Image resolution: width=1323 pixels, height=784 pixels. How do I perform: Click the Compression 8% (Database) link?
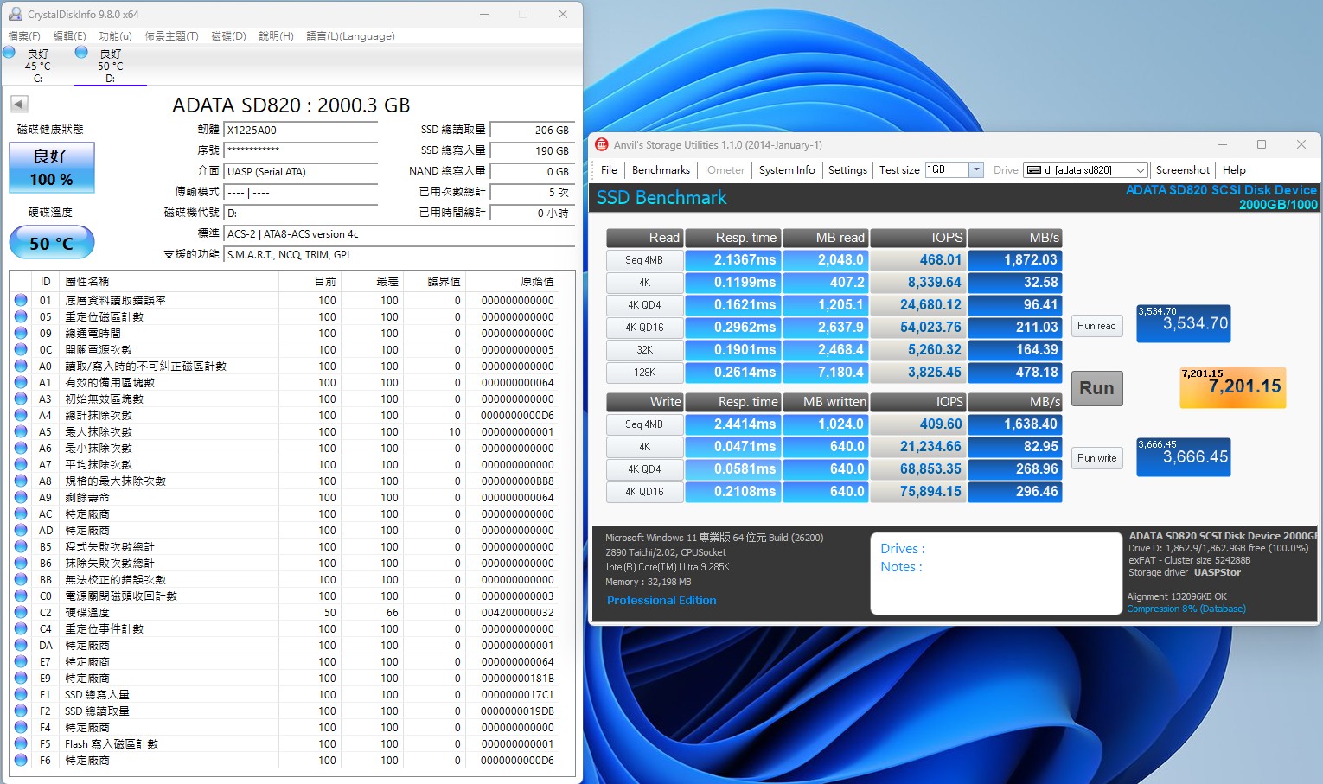tap(1186, 609)
